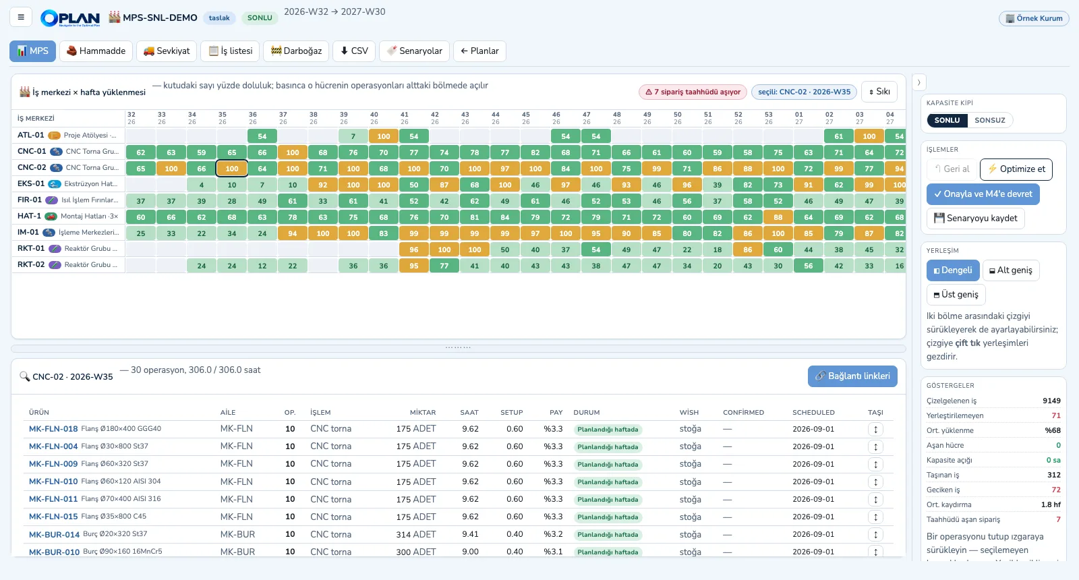This screenshot has height=580, width=1079.
Task: Collapse the right side panel chevron
Action: click(x=918, y=82)
